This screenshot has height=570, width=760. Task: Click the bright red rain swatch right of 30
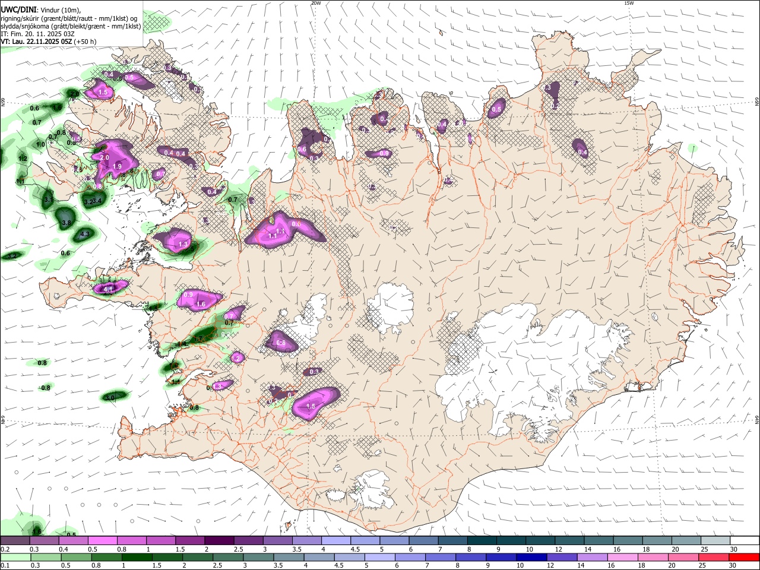(x=745, y=558)
